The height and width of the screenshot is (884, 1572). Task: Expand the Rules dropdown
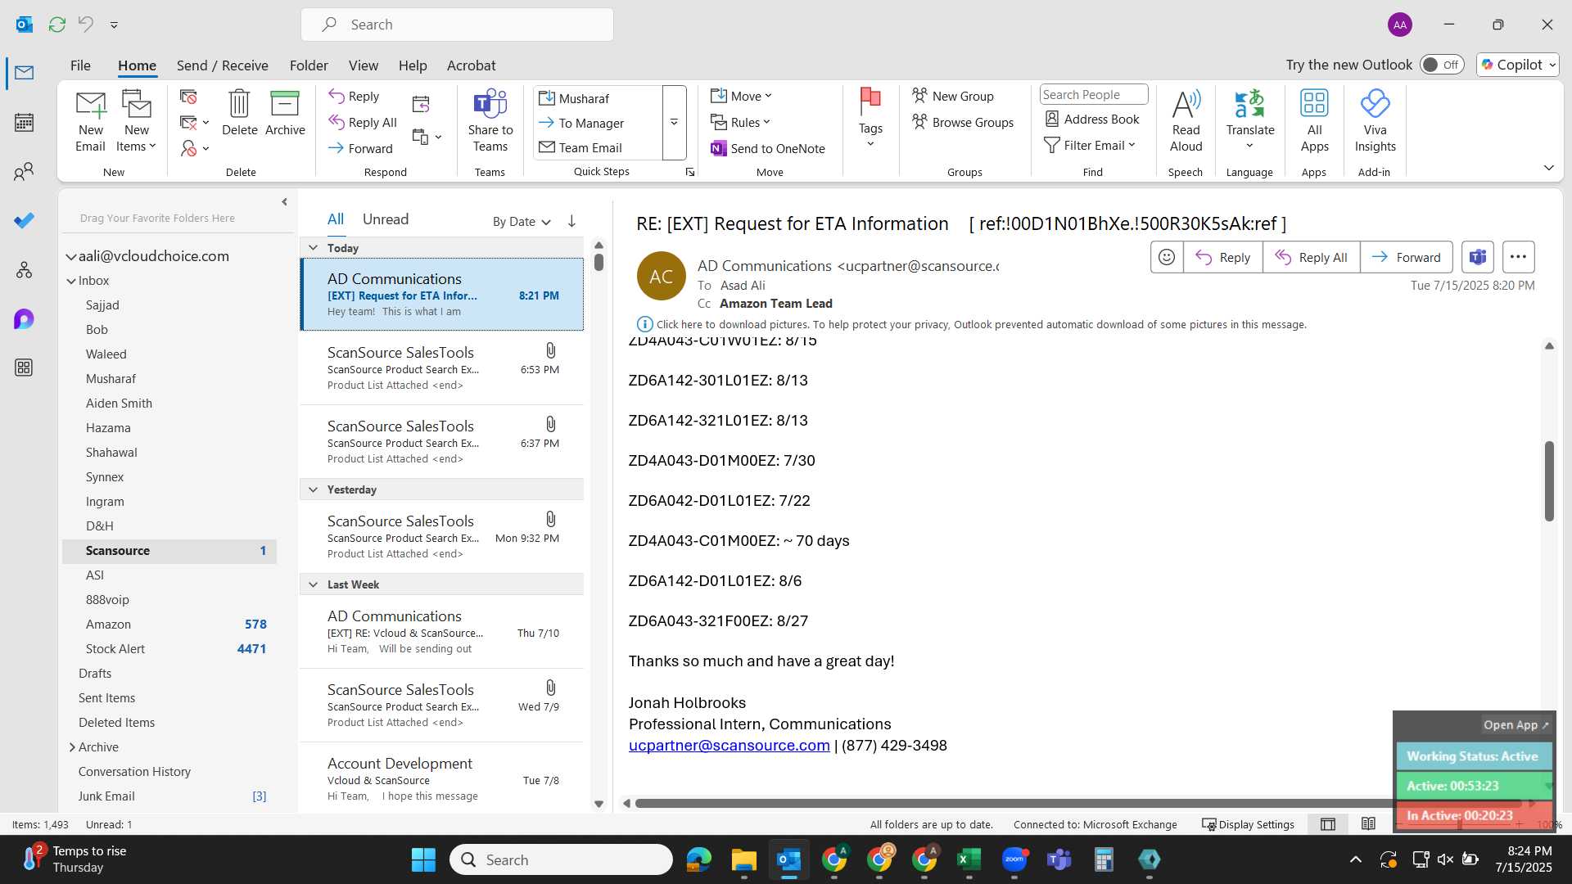[x=741, y=123]
